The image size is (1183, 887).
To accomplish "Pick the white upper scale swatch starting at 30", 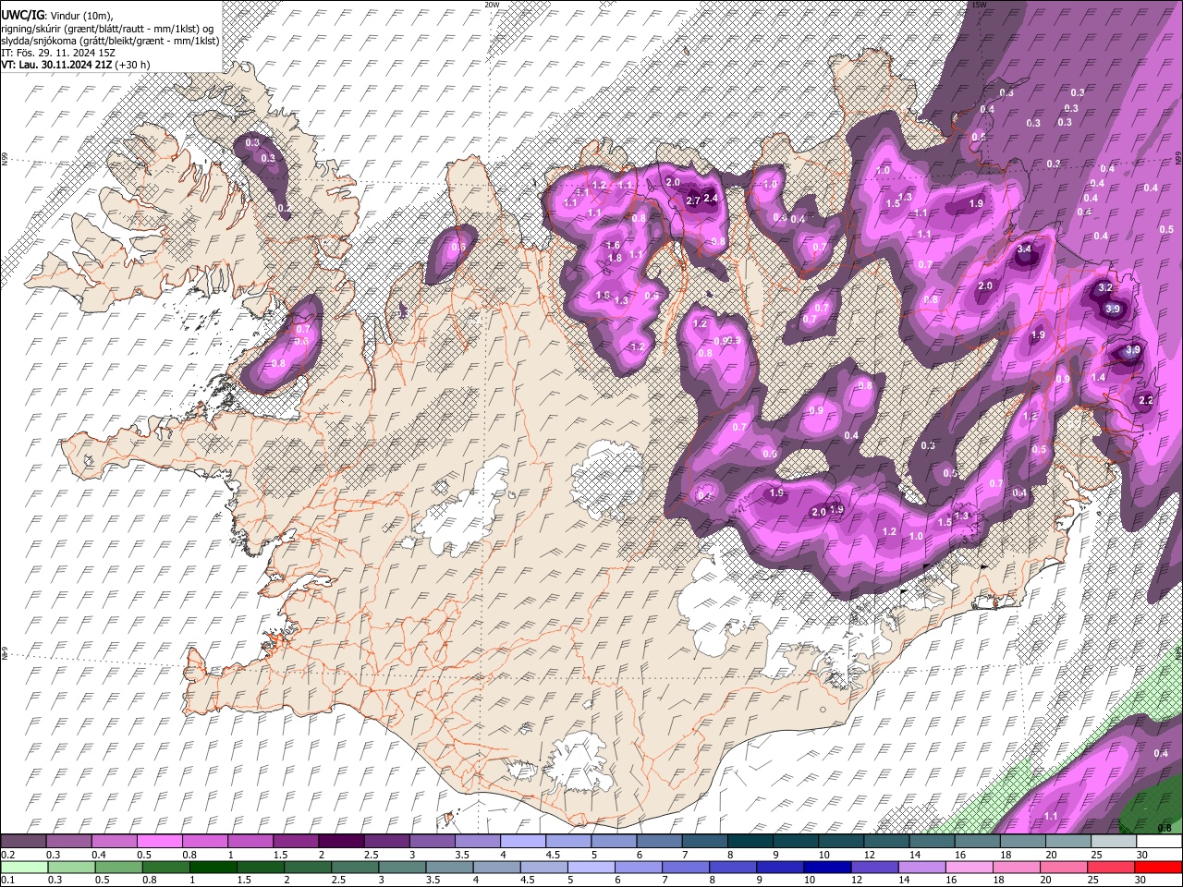I will coord(1159,842).
